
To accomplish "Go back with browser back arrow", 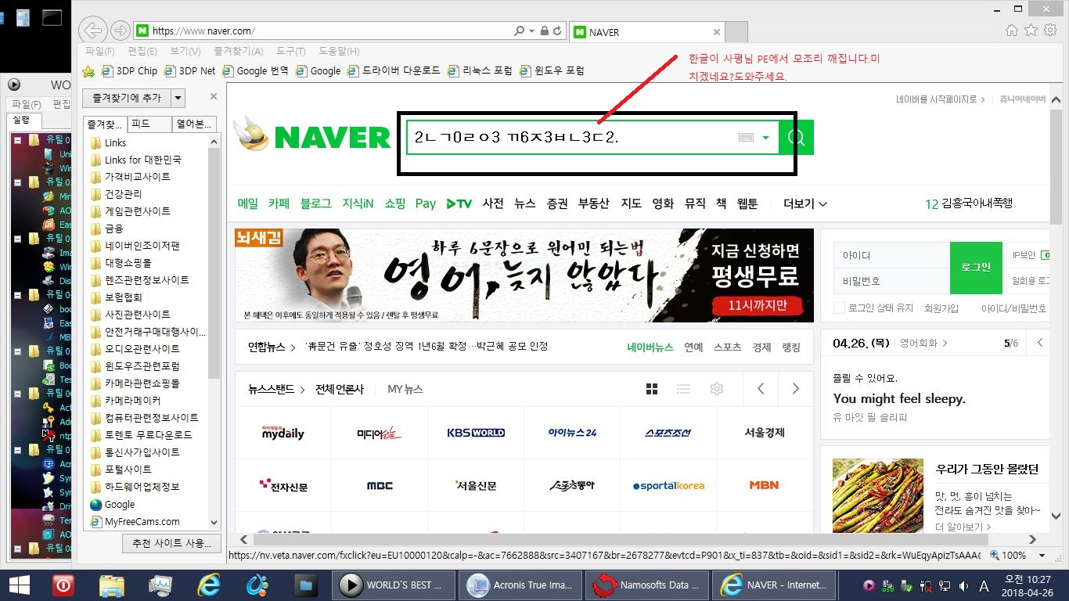I will [93, 31].
